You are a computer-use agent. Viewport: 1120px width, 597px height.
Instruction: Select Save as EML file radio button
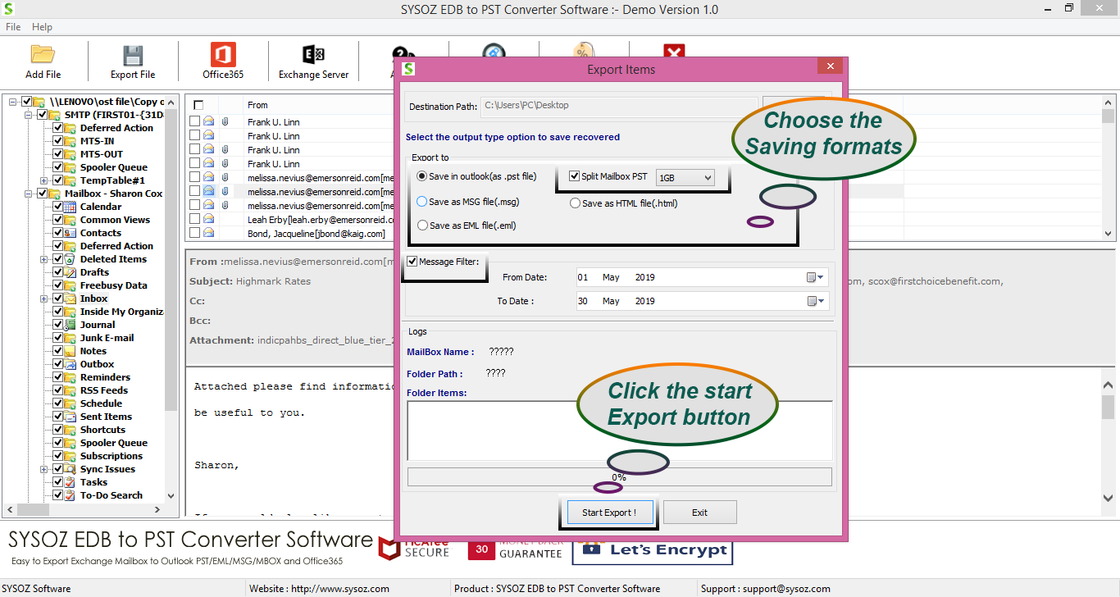point(423,225)
